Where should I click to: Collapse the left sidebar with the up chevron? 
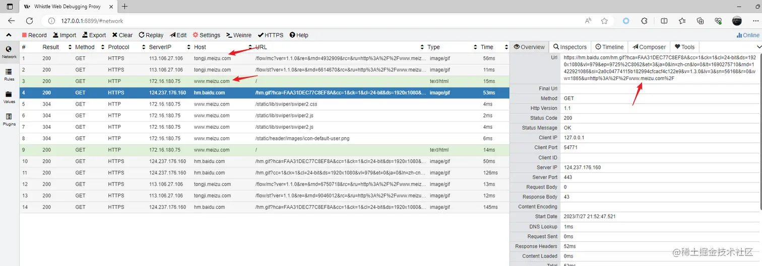[9, 35]
